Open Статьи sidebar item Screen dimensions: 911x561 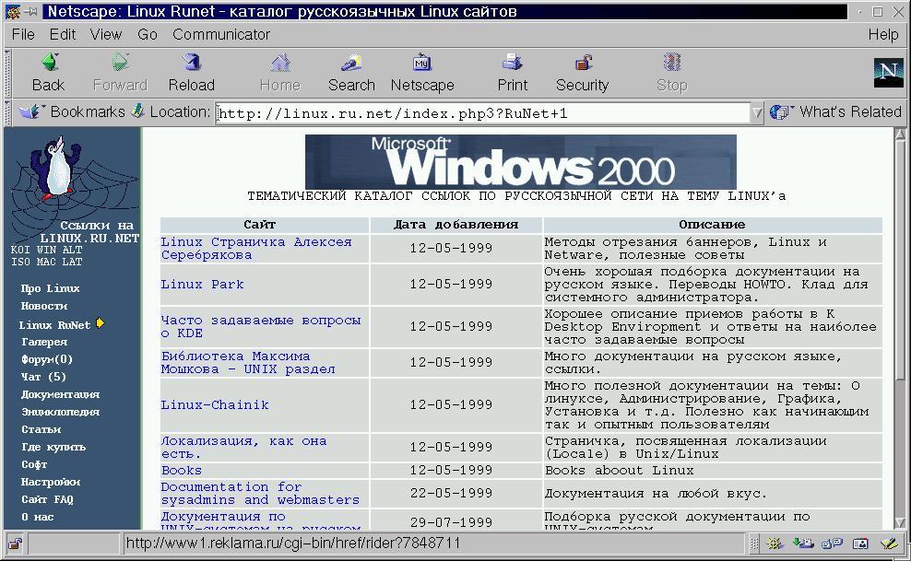41,429
